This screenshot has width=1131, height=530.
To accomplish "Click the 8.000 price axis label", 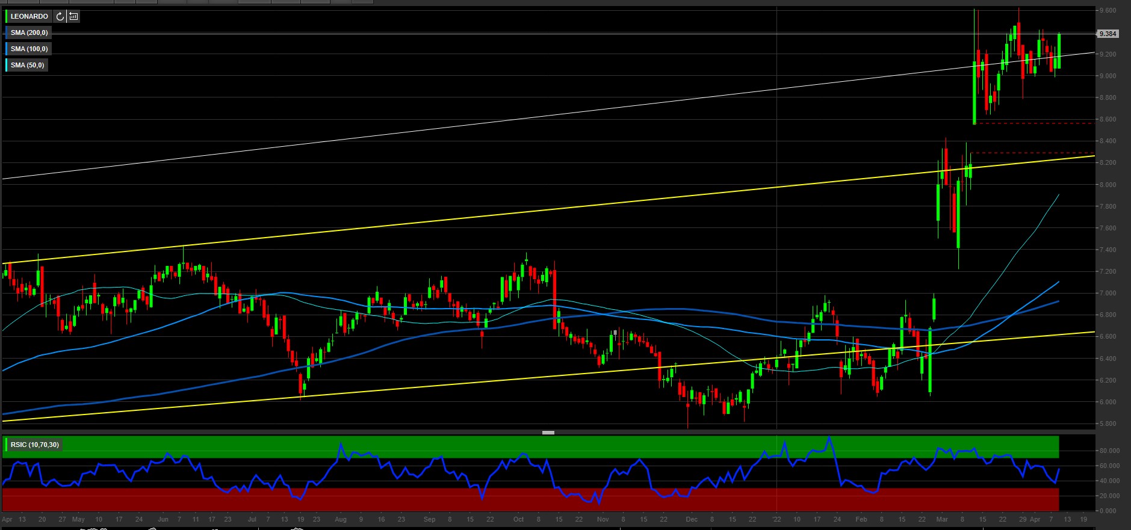I will tap(1108, 185).
